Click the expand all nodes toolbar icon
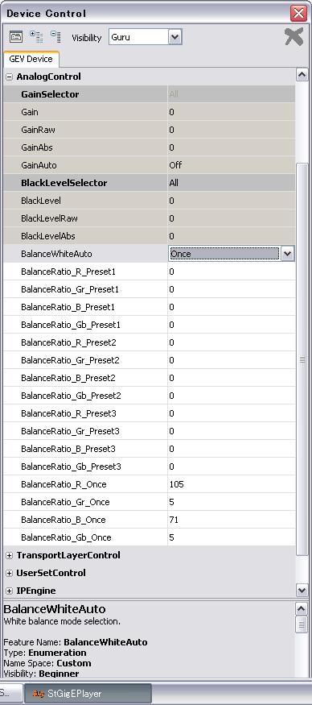Screen dimensions: 312x705 (36, 37)
